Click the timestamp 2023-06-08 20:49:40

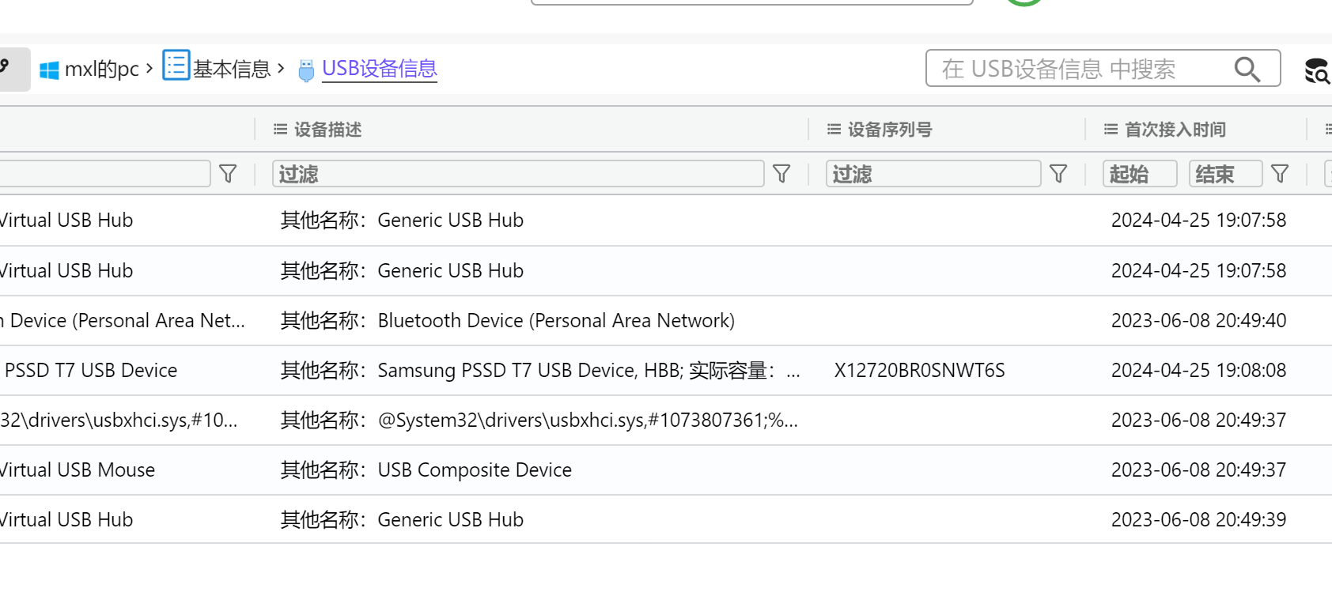(1198, 320)
